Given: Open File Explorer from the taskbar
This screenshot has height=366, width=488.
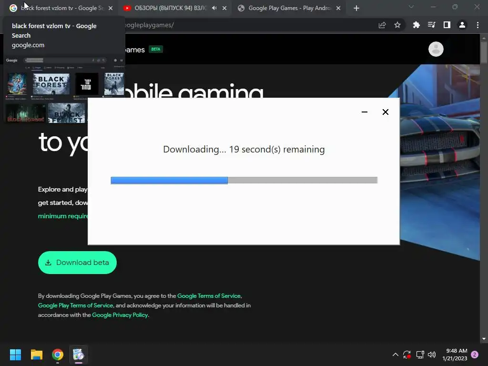Looking at the screenshot, I should [x=36, y=355].
